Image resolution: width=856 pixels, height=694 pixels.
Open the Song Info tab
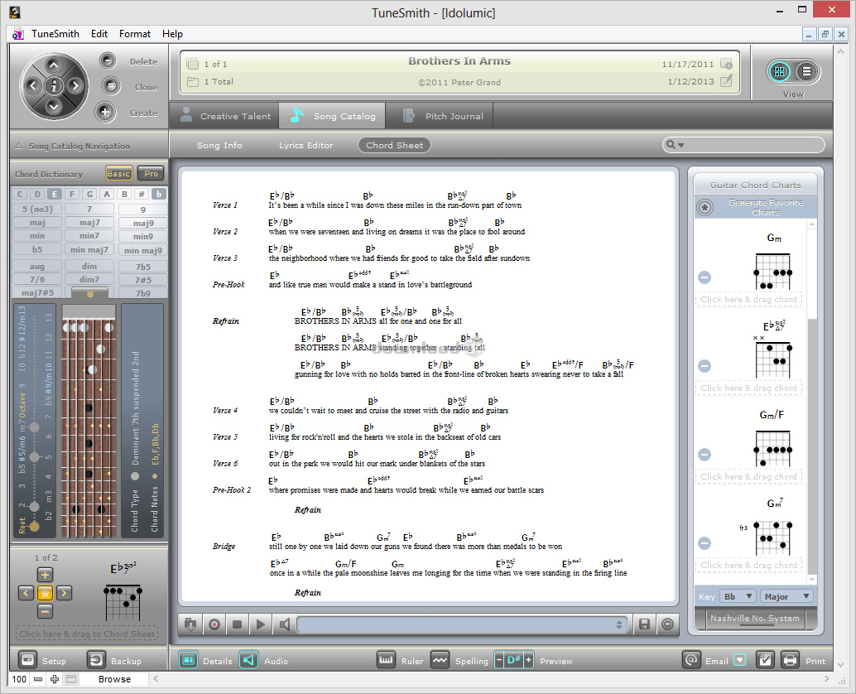(219, 145)
